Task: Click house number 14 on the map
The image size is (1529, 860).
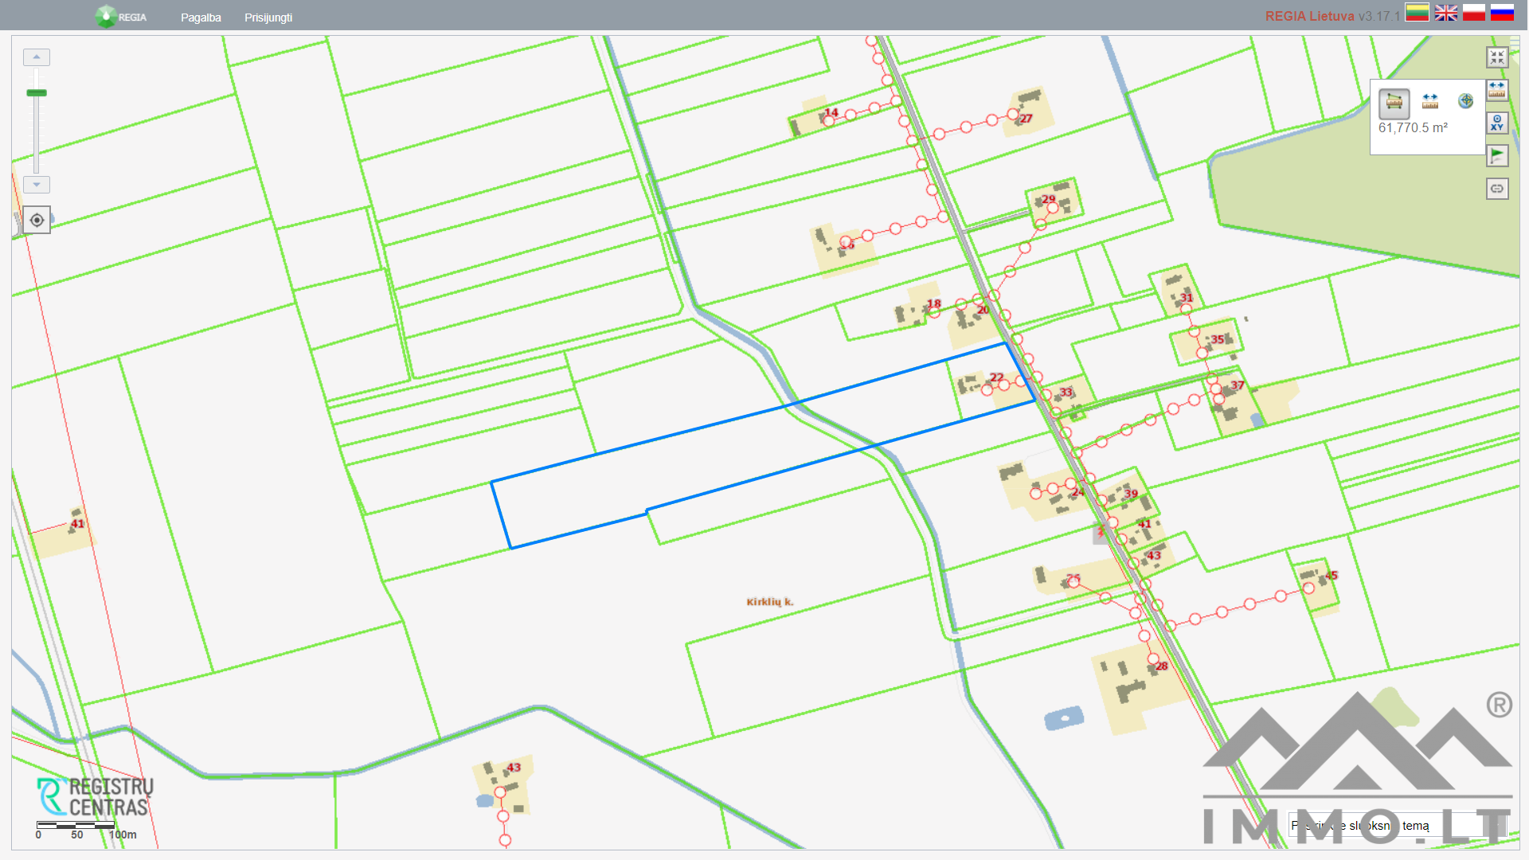Action: click(x=831, y=112)
